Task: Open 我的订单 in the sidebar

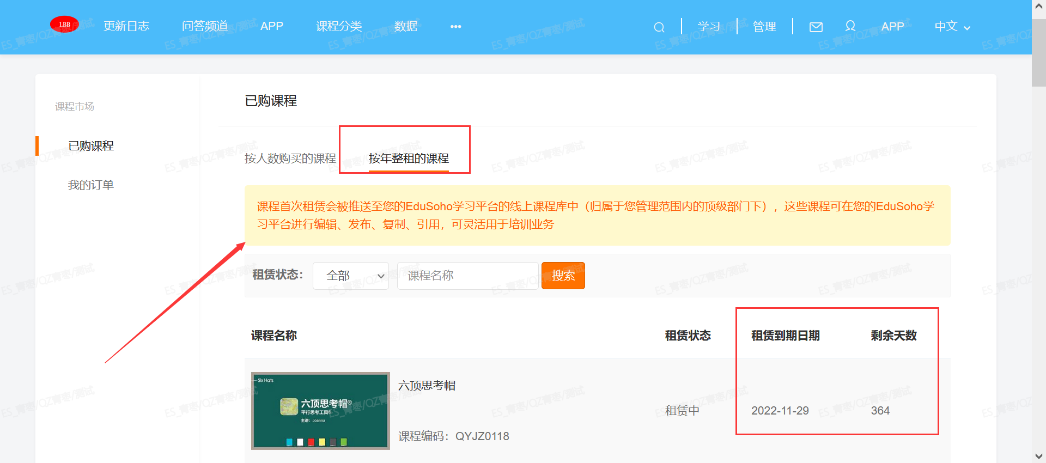Action: (x=91, y=185)
